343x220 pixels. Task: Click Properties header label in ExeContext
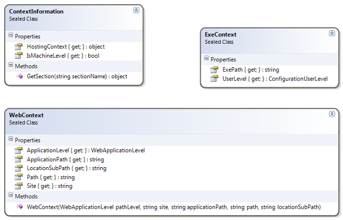point(223,60)
